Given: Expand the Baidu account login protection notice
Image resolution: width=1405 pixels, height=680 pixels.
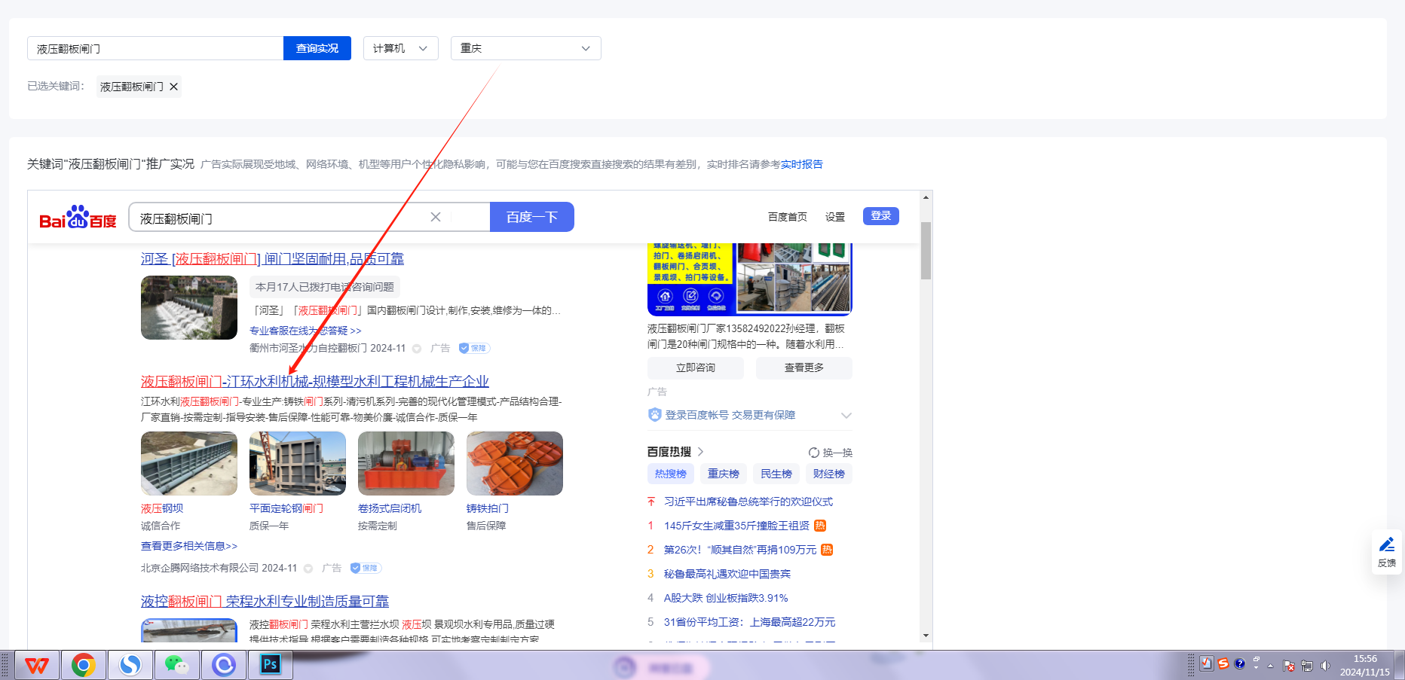Looking at the screenshot, I should click(846, 416).
